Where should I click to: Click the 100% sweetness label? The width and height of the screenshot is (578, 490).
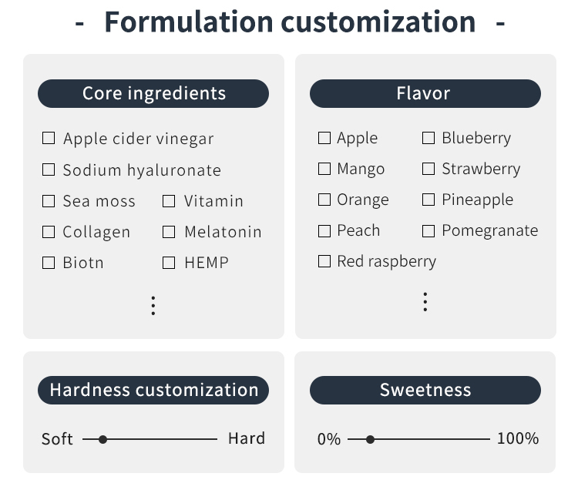coord(517,438)
